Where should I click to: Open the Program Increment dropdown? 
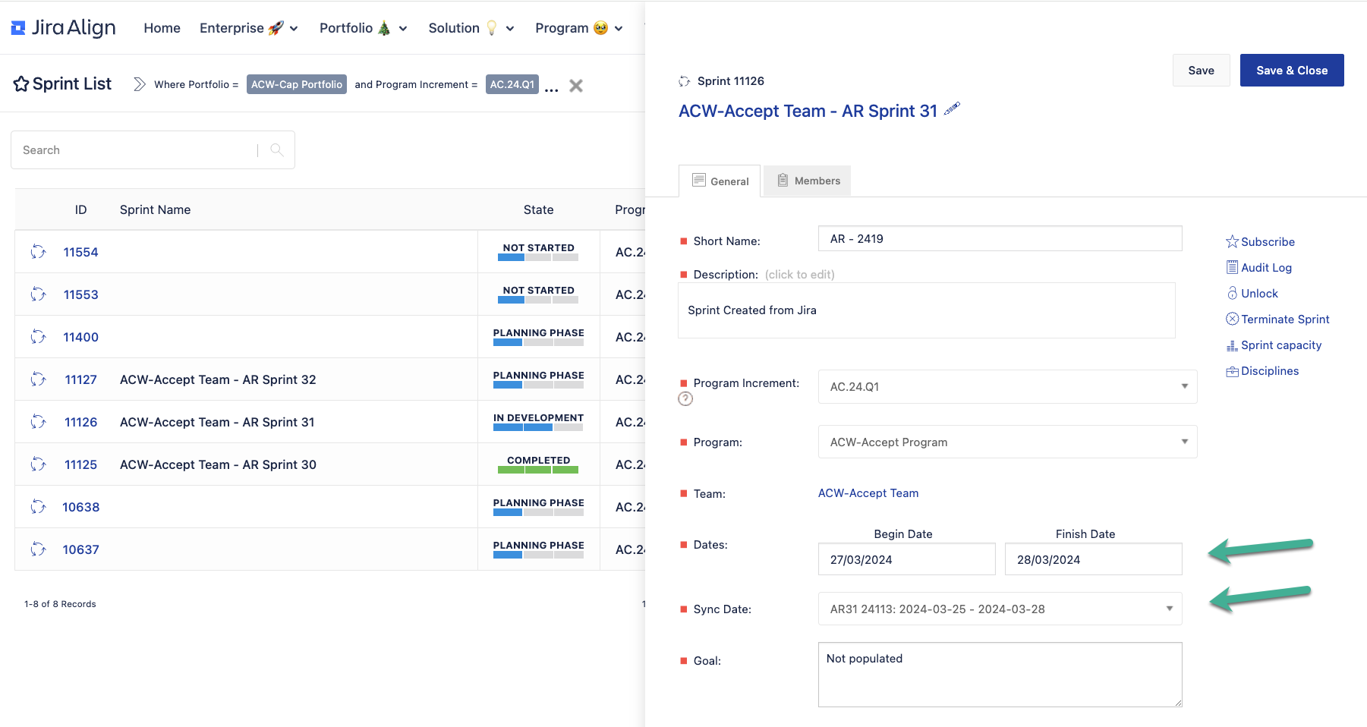[x=1007, y=386]
